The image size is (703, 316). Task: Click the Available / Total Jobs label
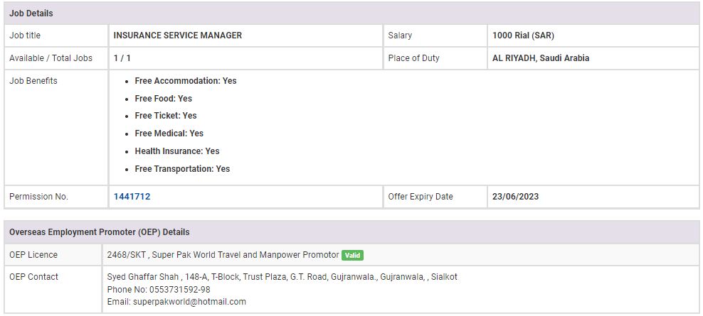tap(51, 58)
